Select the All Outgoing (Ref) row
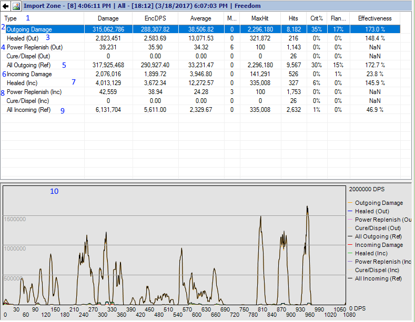 [x=28, y=65]
